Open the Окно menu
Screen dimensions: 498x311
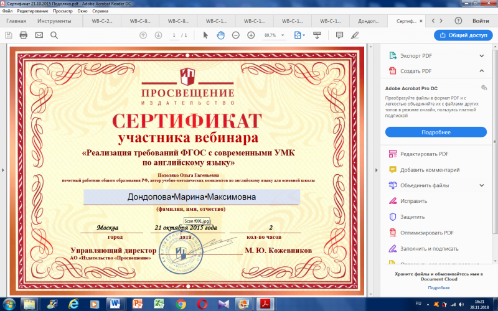tap(82, 11)
